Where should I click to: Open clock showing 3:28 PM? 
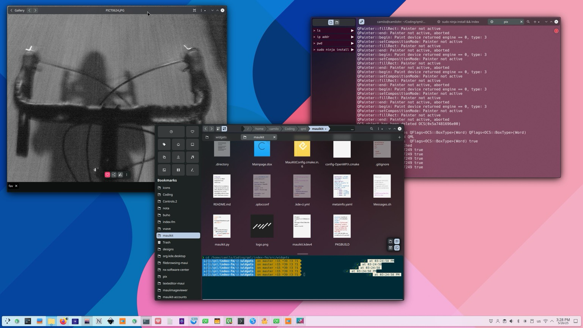tap(563, 321)
